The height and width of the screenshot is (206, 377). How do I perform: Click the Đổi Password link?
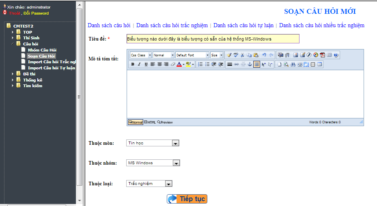point(36,13)
